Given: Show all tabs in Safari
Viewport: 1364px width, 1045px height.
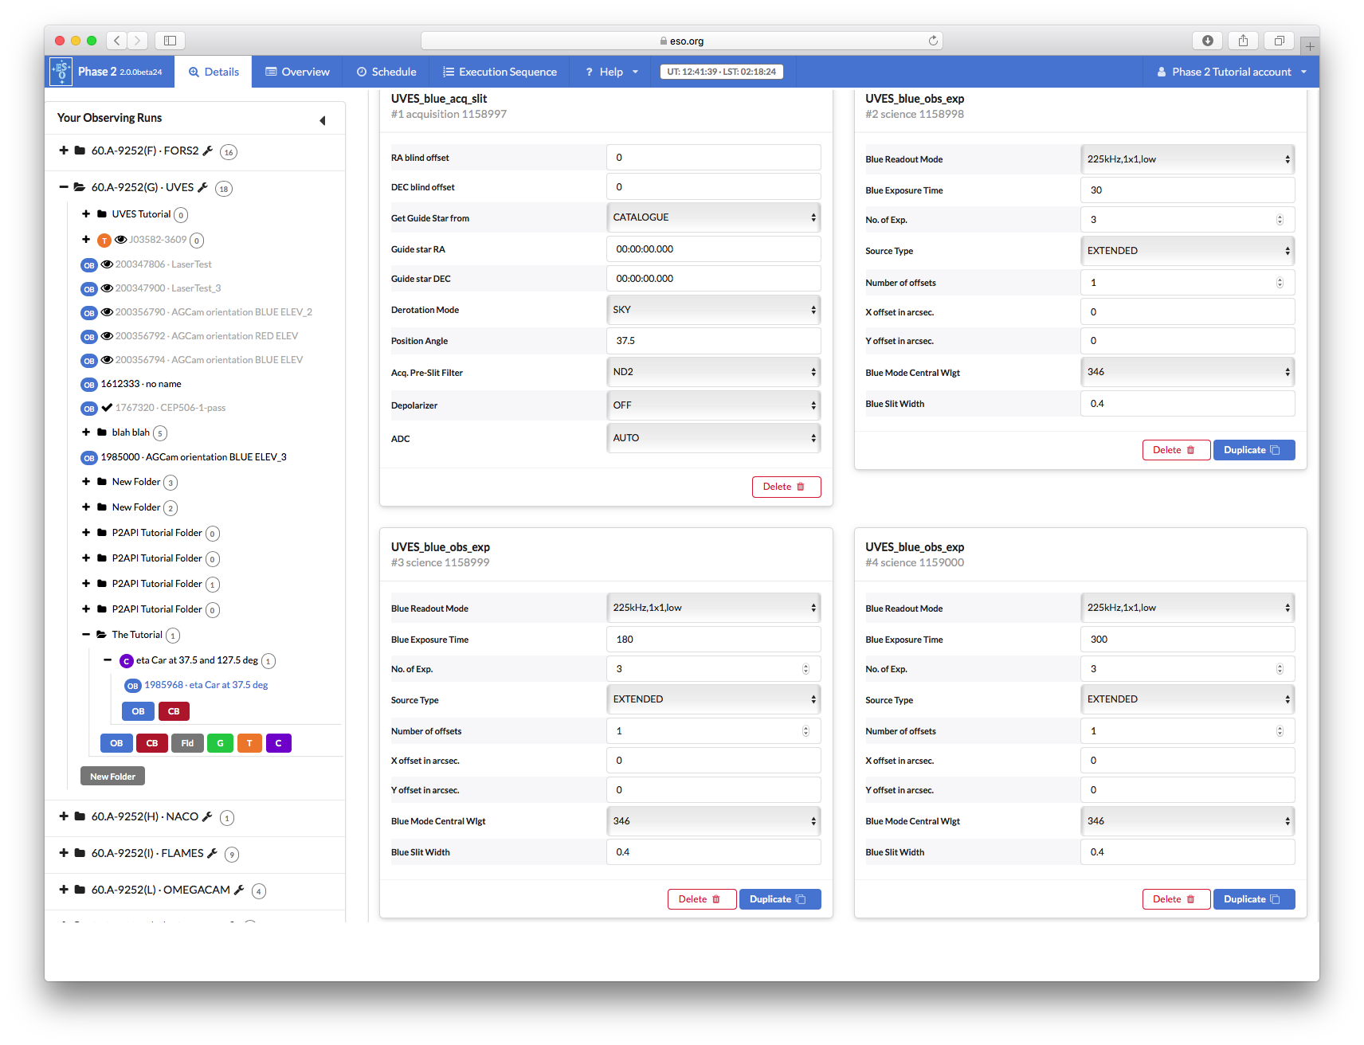Looking at the screenshot, I should [x=1280, y=41].
